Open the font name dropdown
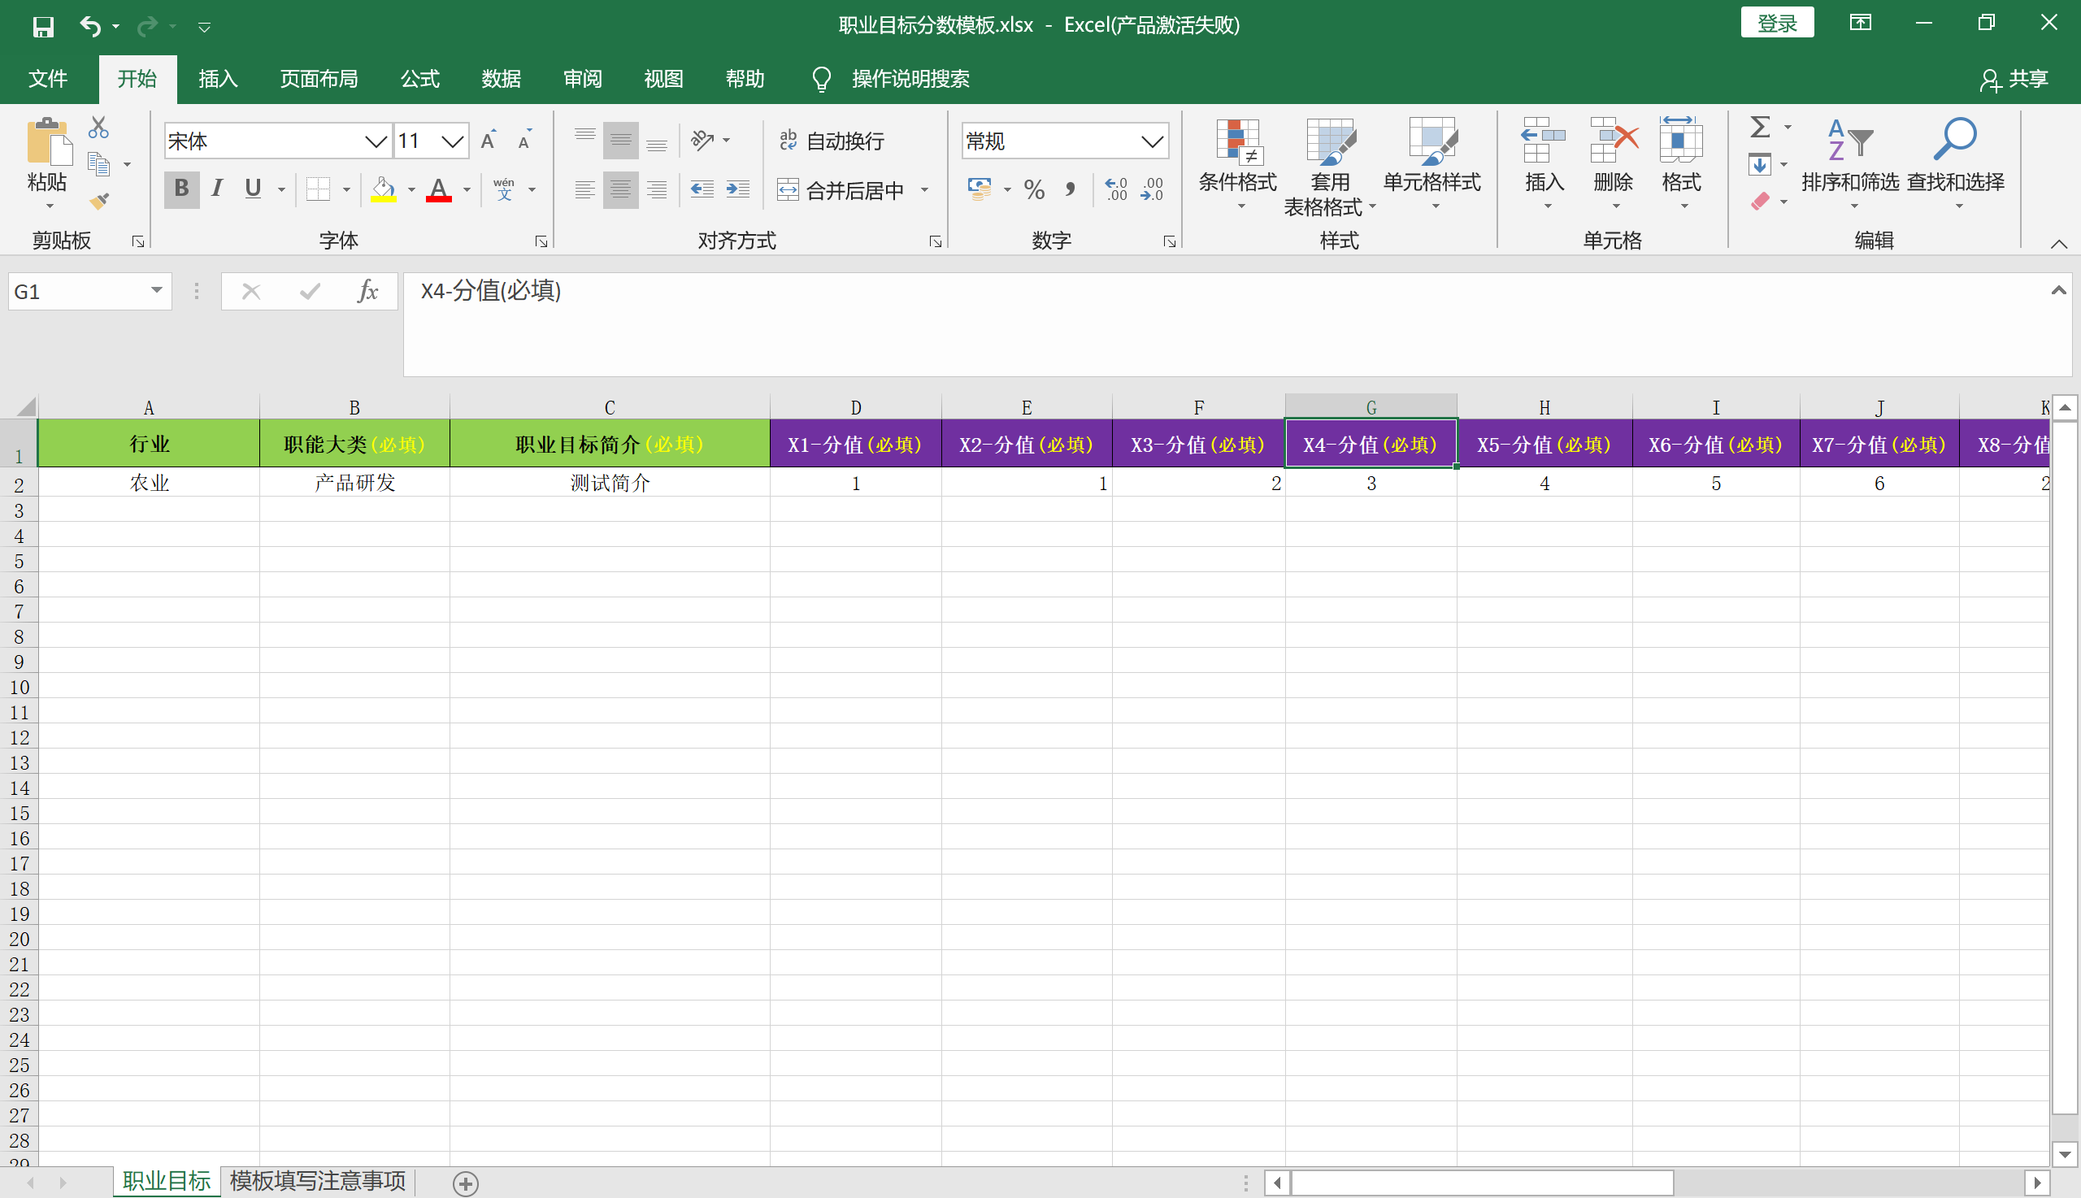 click(376, 141)
